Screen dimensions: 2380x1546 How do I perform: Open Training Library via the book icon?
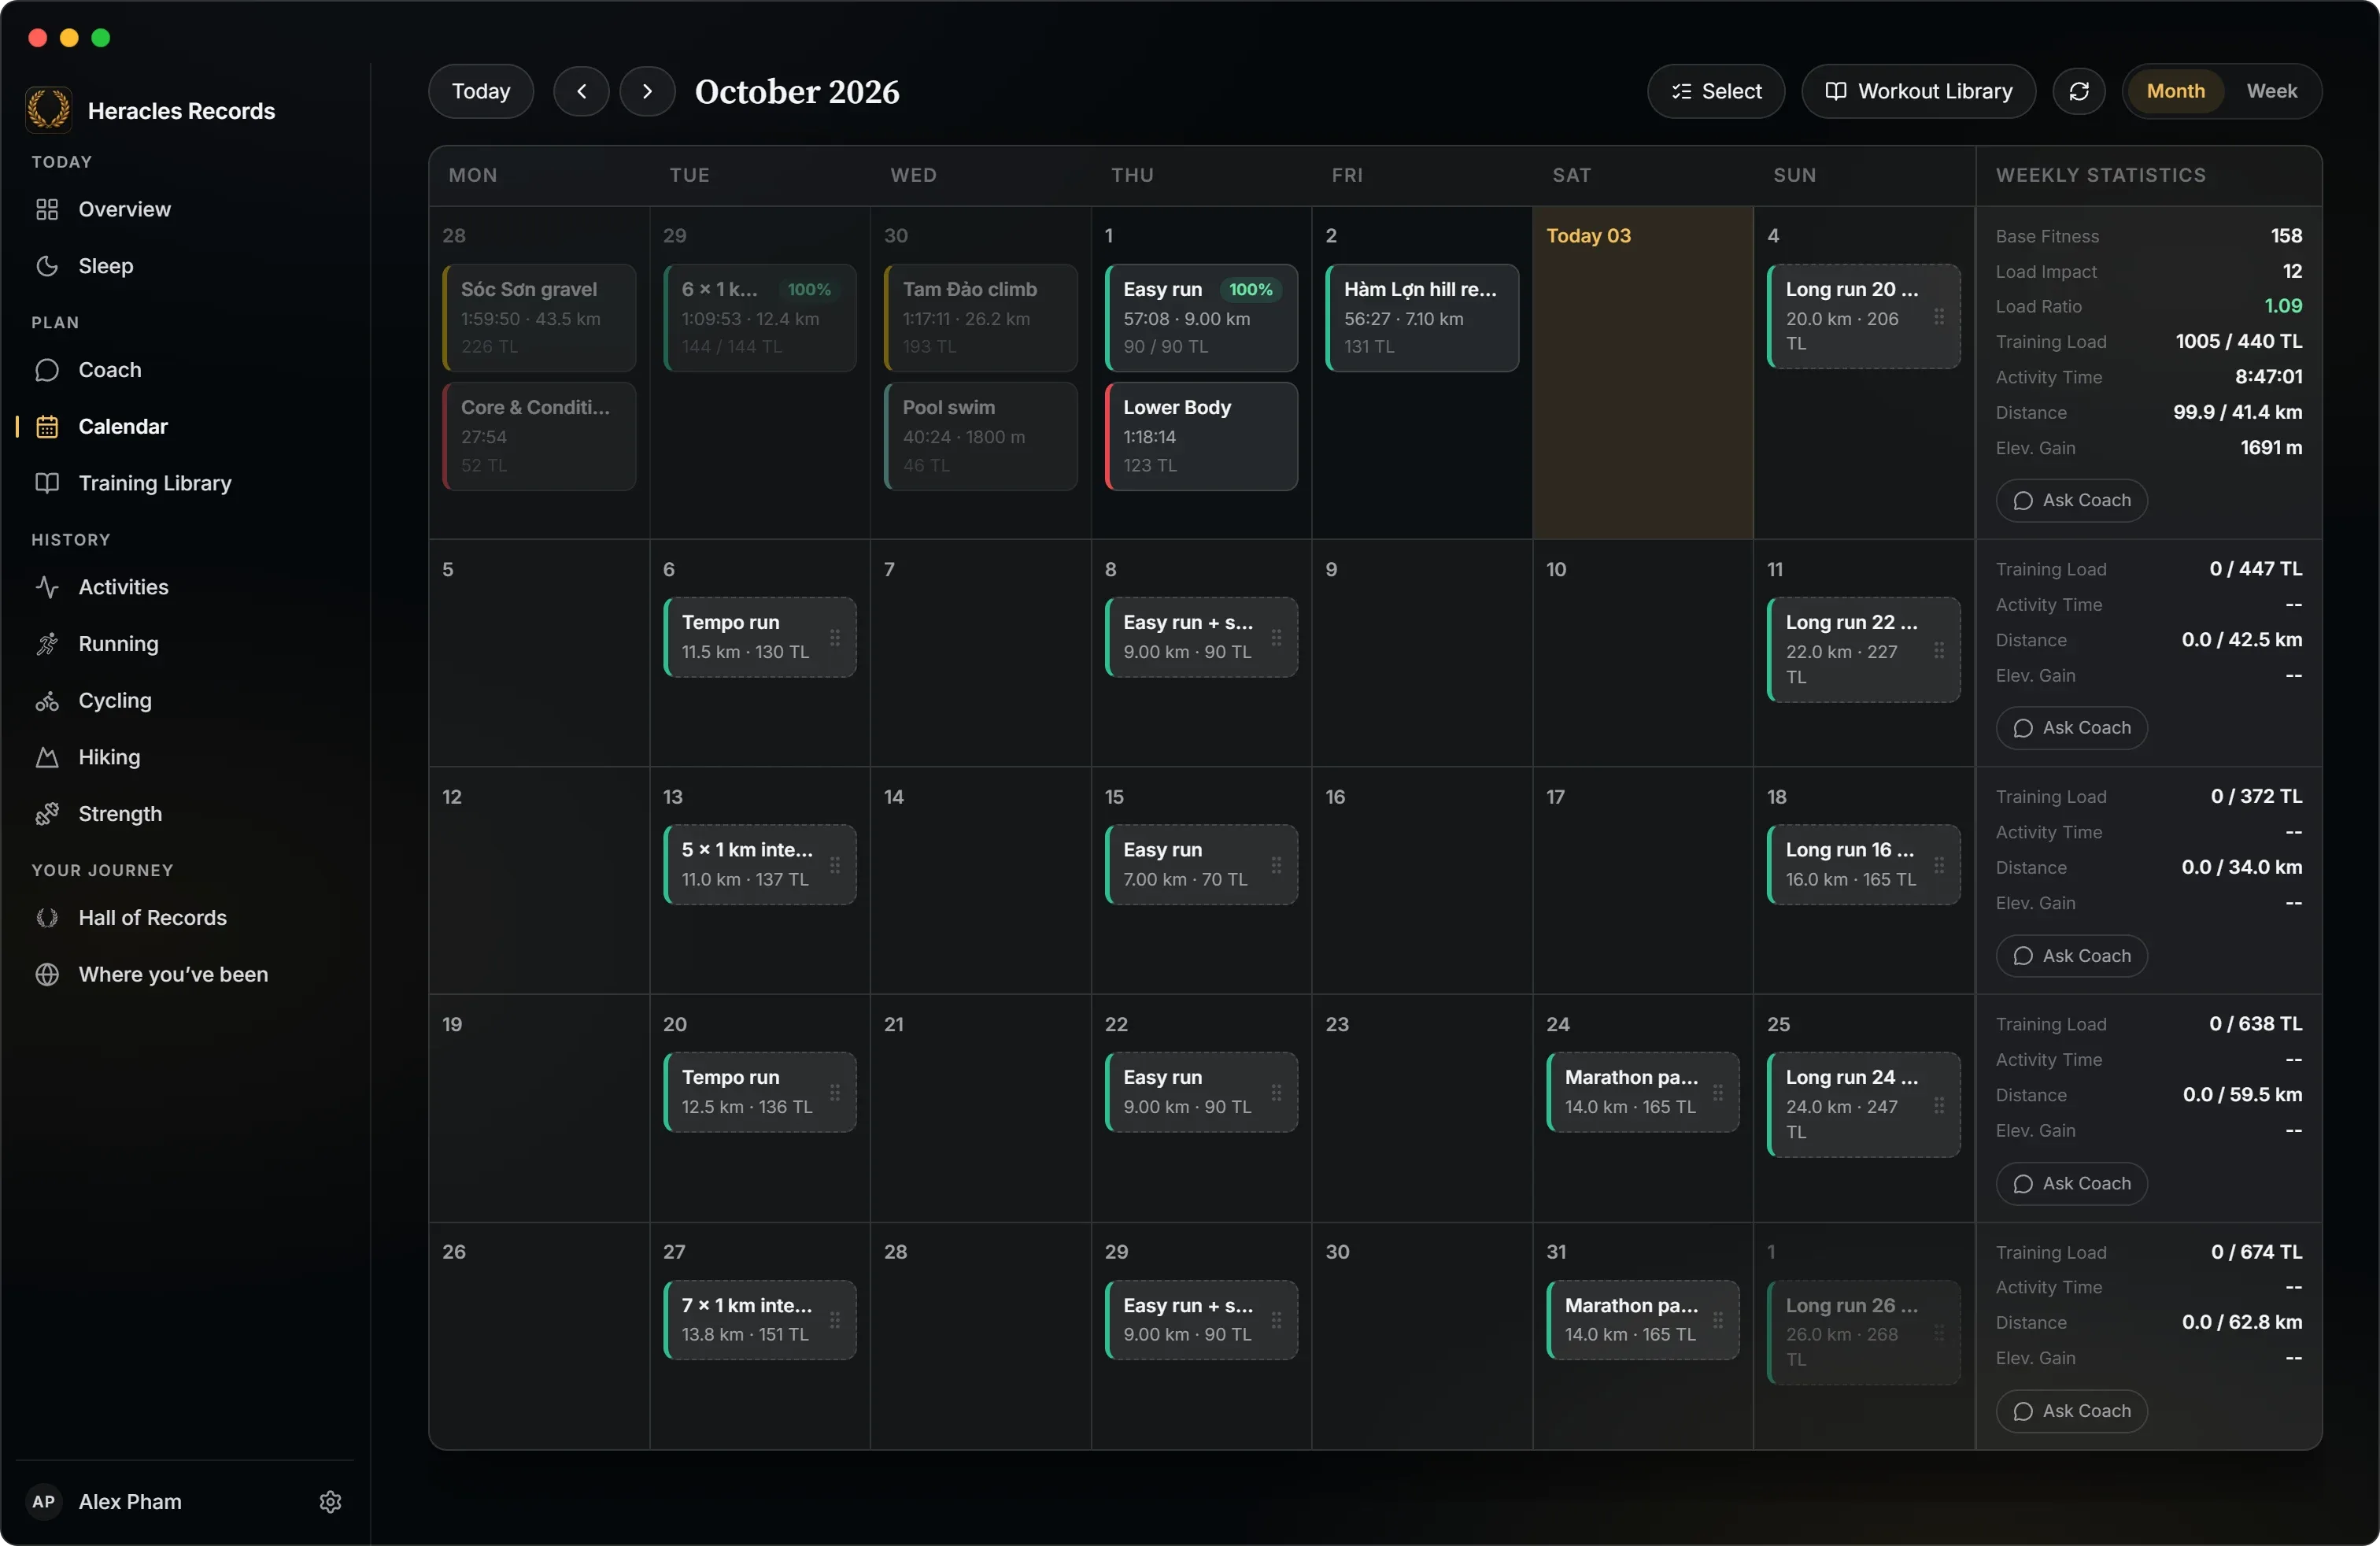pos(47,483)
